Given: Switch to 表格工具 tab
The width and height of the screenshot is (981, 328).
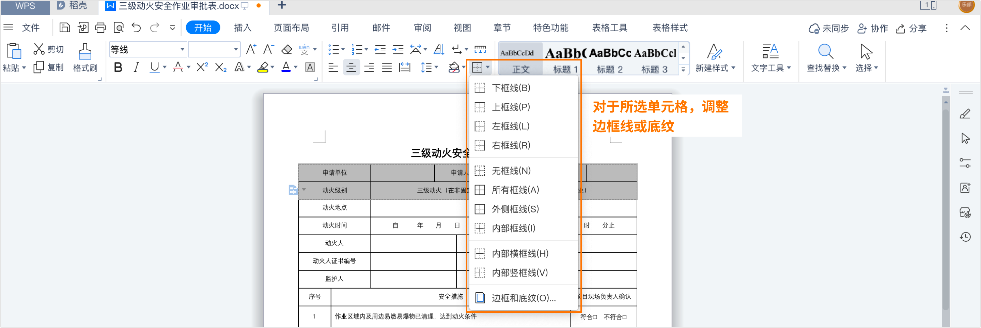Looking at the screenshot, I should [610, 28].
